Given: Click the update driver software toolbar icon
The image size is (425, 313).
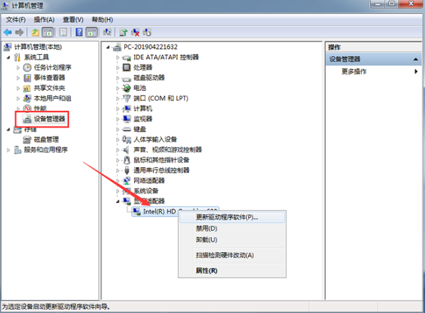Looking at the screenshot, I should (124, 31).
